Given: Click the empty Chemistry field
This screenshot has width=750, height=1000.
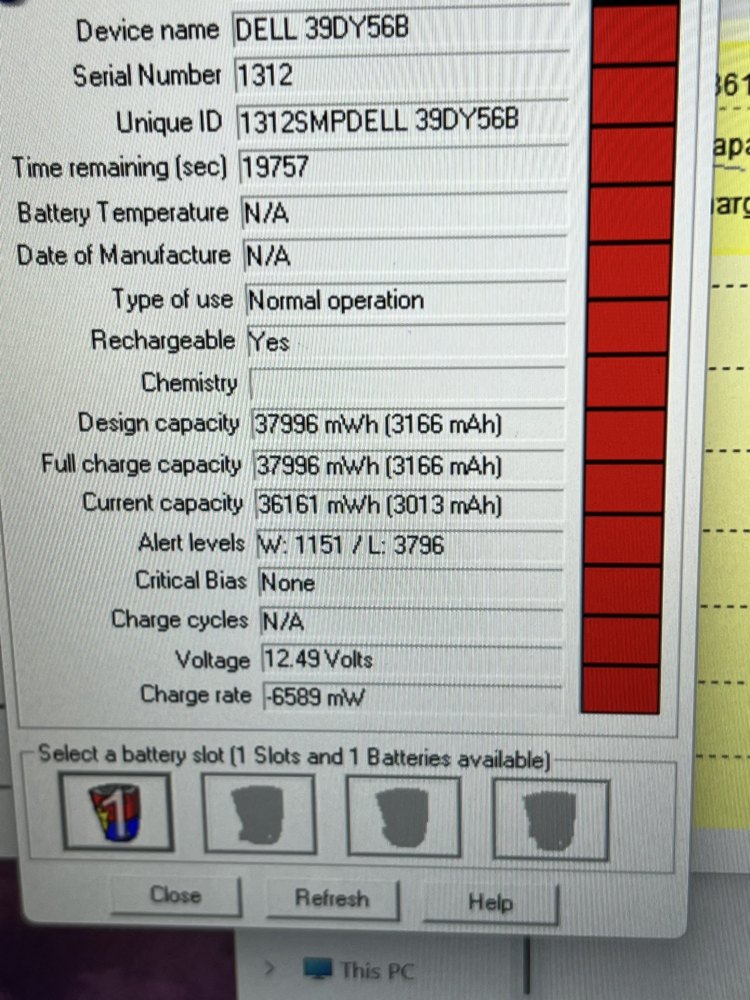Looking at the screenshot, I should pos(406,384).
